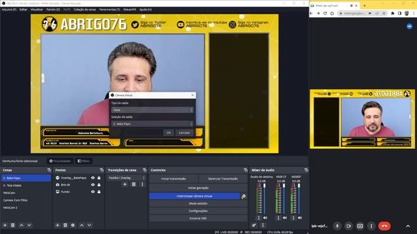Toggle camera in Google Meet
417x234 pixels.
(349, 226)
